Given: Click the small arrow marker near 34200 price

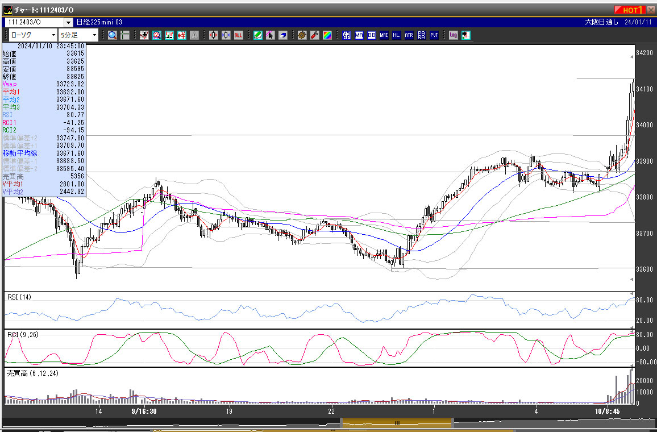Looking at the screenshot, I should click(632, 57).
